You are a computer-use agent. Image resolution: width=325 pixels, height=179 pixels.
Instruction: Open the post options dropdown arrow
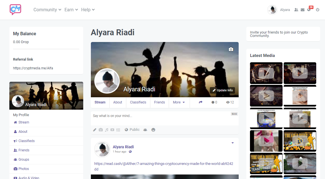coord(232,143)
